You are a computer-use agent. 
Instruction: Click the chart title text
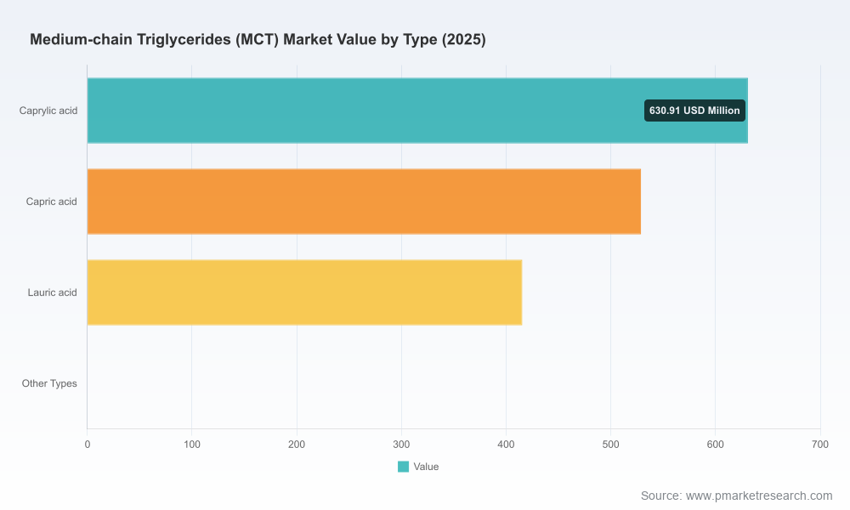[x=258, y=40]
